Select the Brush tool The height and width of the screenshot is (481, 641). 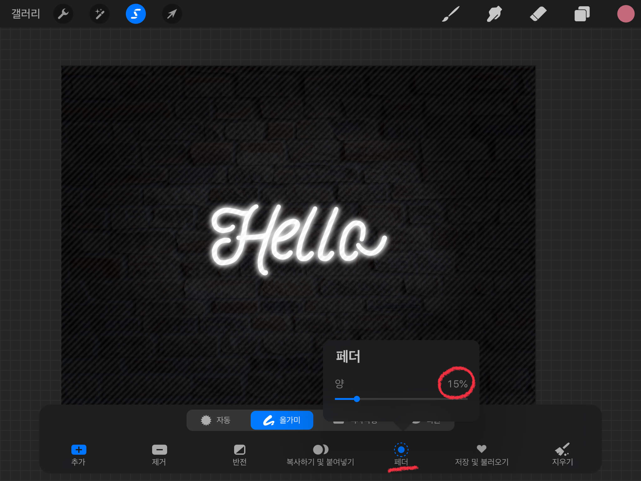[x=450, y=14]
